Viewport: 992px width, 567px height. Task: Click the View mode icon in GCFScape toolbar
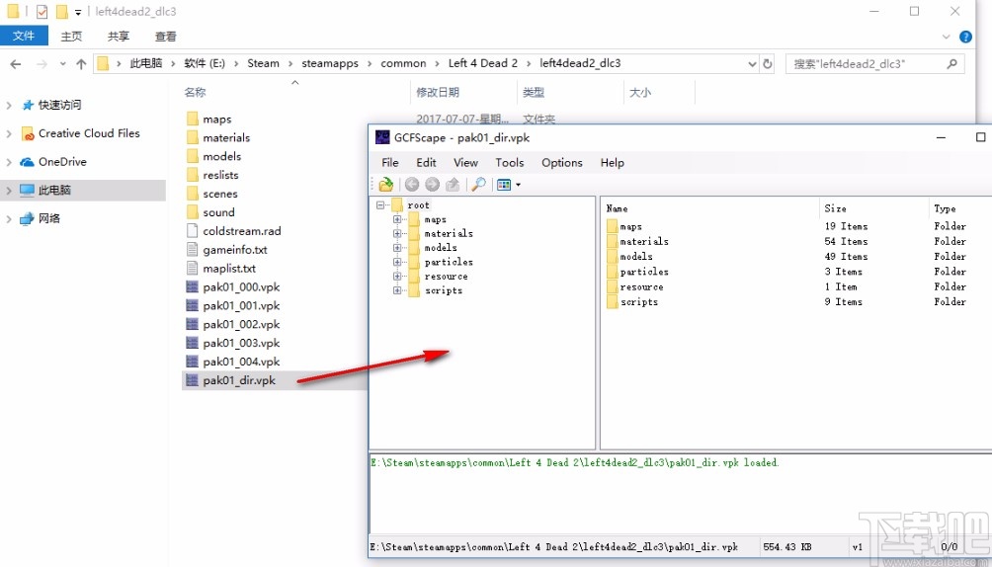[504, 184]
